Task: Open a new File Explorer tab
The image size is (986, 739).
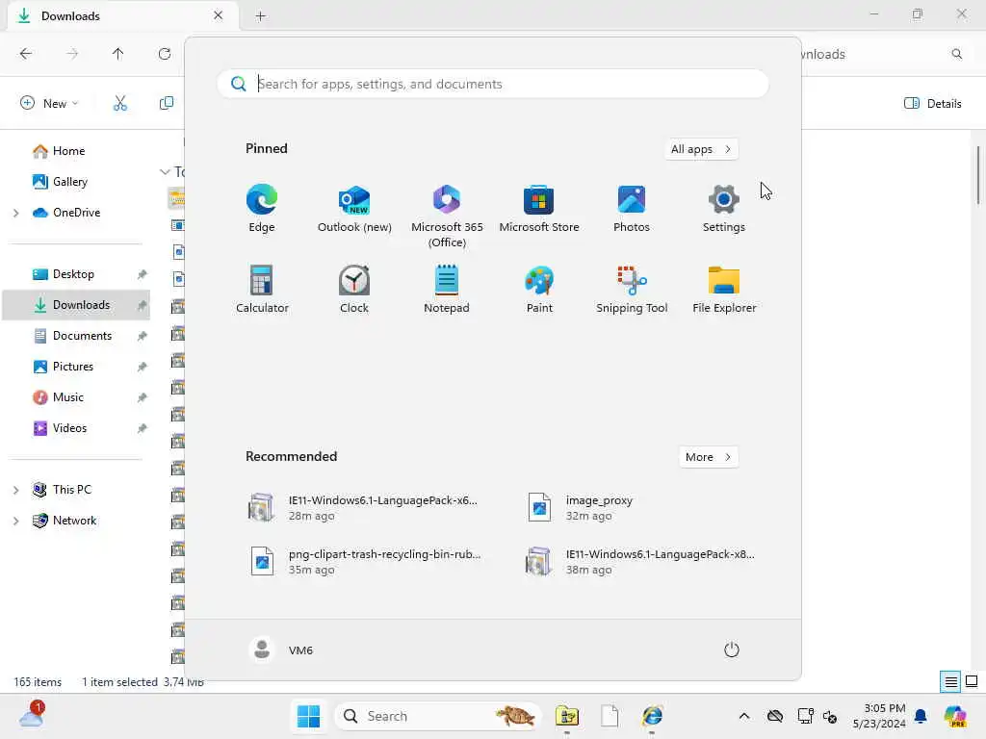Action: [260, 16]
